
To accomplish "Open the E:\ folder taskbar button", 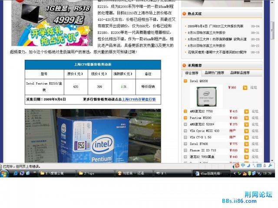I will click(56, 173).
